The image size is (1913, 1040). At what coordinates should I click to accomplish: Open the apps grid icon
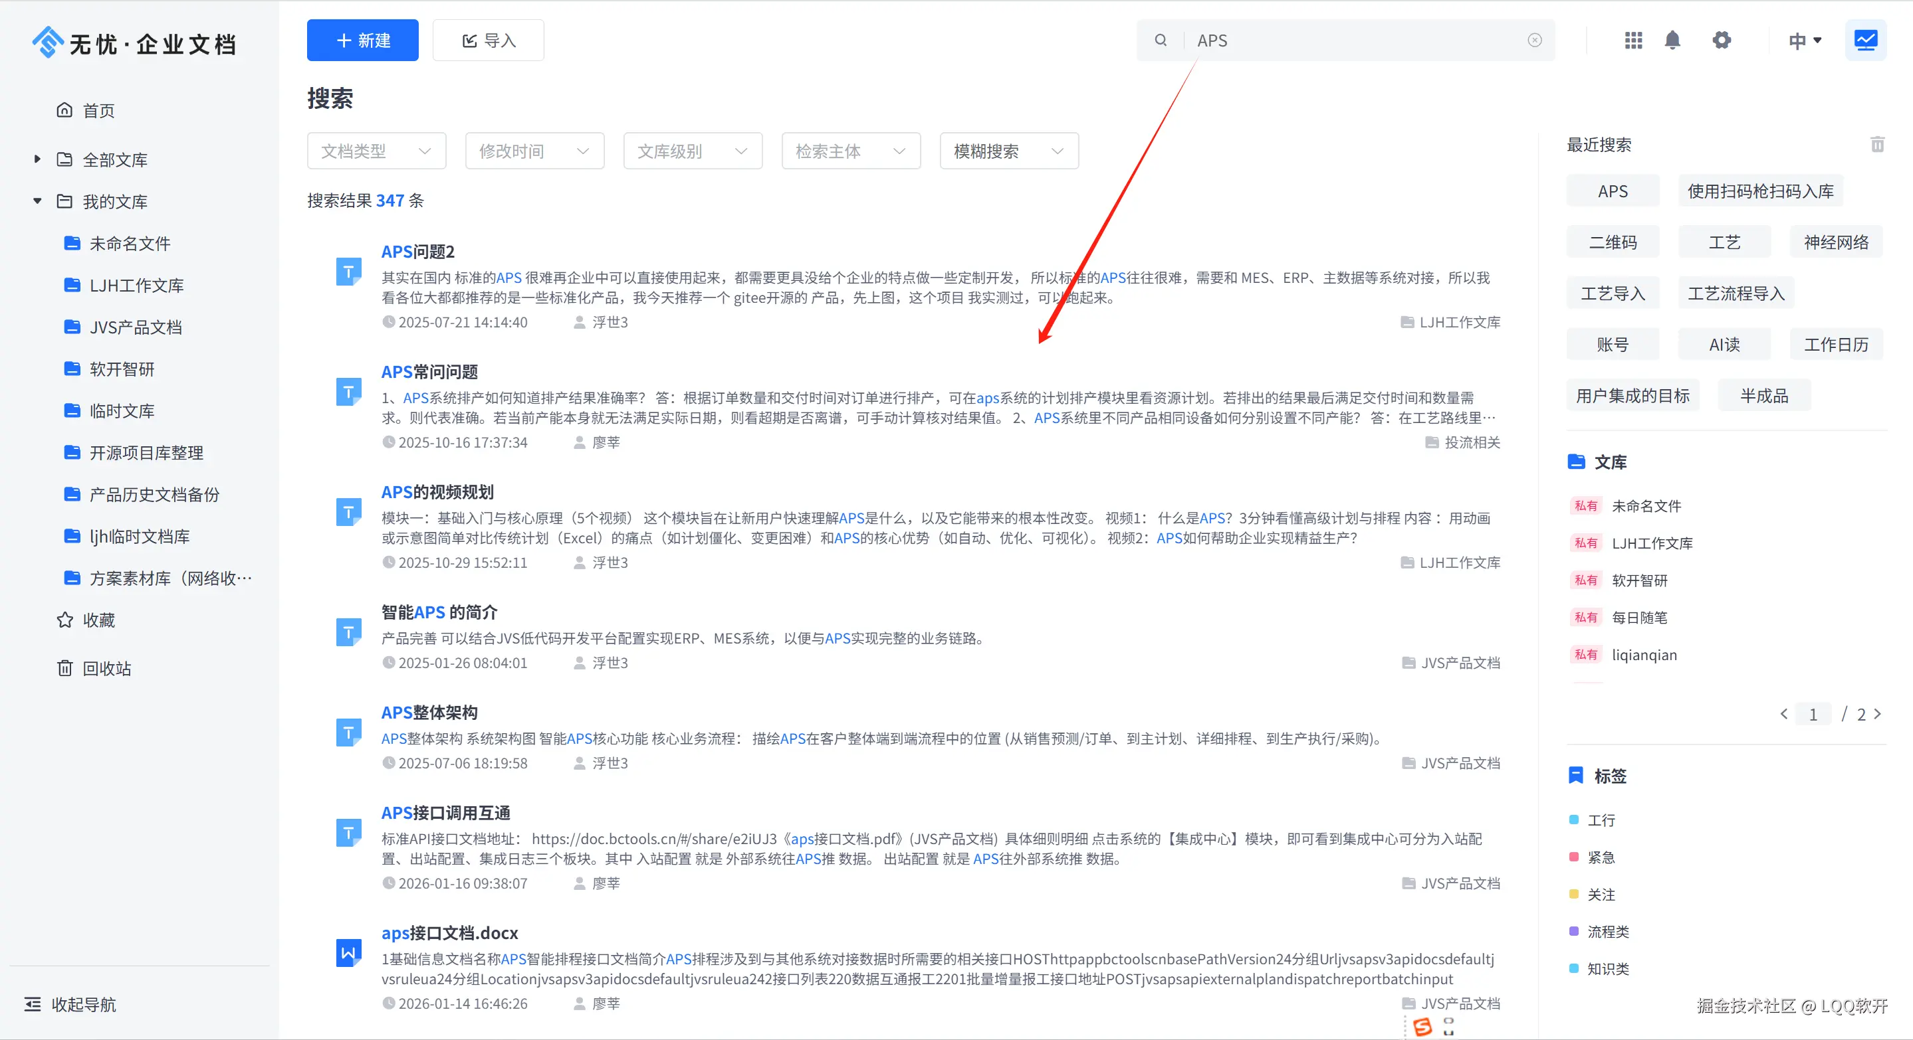tap(1633, 40)
